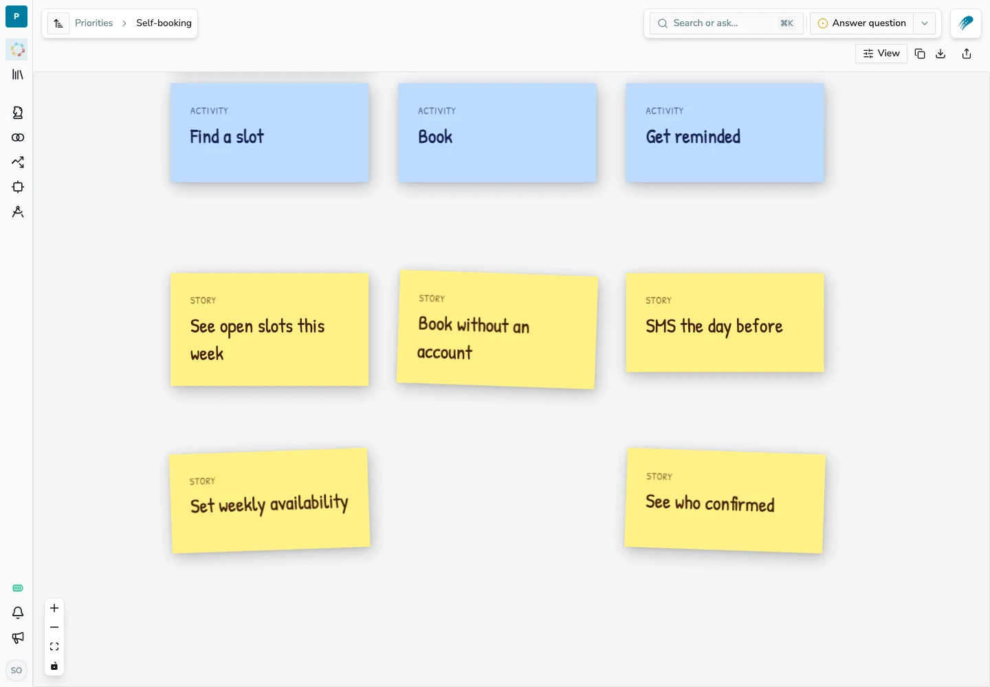Image resolution: width=990 pixels, height=687 pixels.
Task: Select the See who confirmed story
Action: (725, 501)
